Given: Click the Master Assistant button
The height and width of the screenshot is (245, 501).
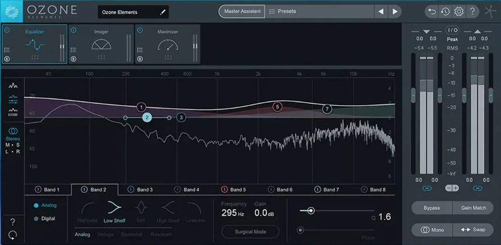Looking at the screenshot, I should coord(242,11).
